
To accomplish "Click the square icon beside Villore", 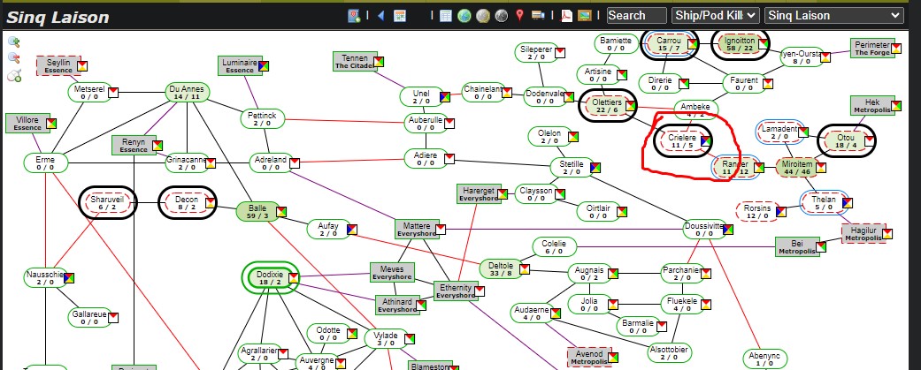I will tap(51, 123).
